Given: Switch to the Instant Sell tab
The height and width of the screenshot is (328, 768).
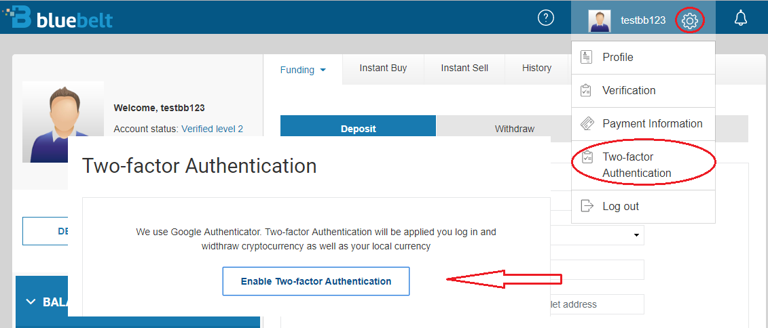Looking at the screenshot, I should click(x=464, y=68).
